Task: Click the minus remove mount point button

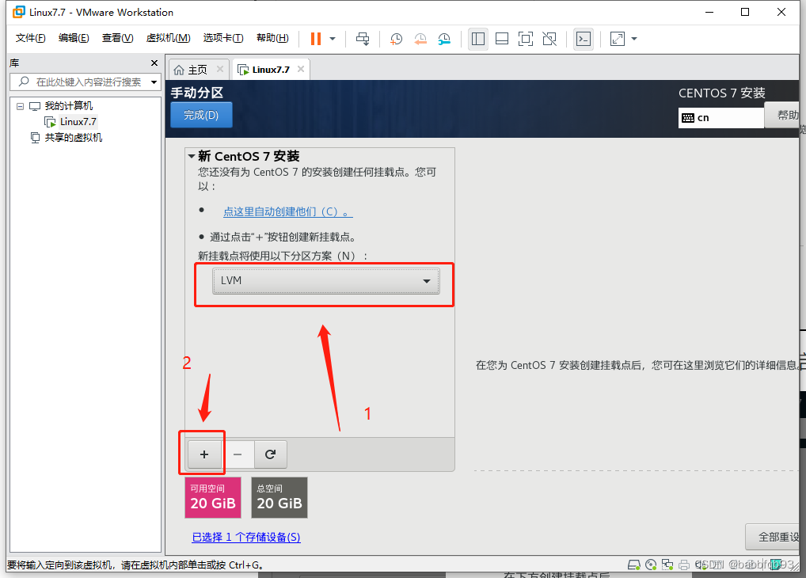Action: point(238,454)
